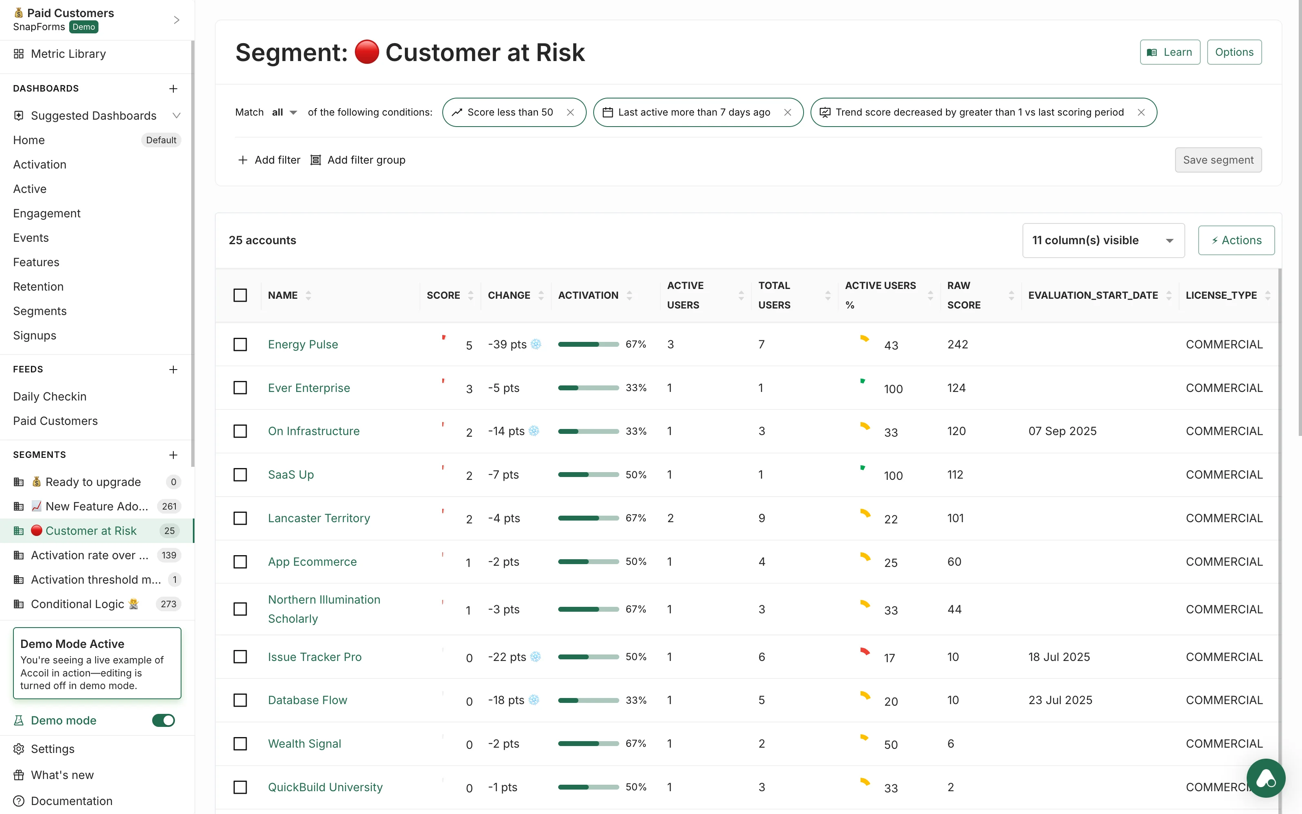Click the Save segment button
1302x814 pixels.
coord(1218,160)
